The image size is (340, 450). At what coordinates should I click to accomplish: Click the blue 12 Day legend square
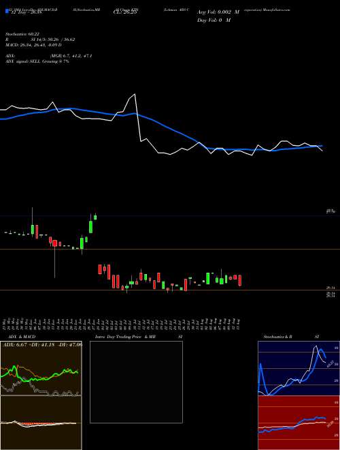pyautogui.click(x=7, y=12)
